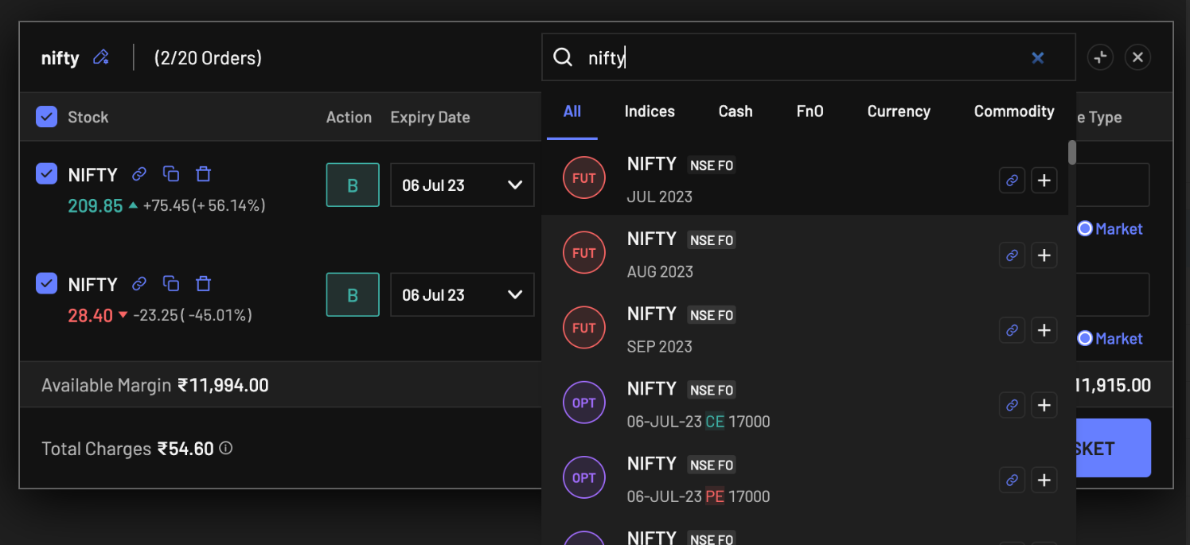Add NIFTY JUL 2023 future with plus icon

click(1044, 181)
